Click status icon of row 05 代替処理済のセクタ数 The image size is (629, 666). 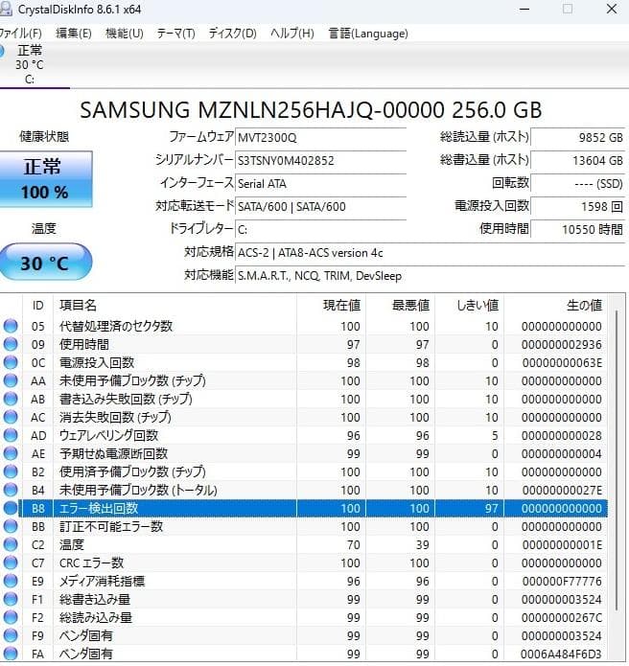coord(11,326)
